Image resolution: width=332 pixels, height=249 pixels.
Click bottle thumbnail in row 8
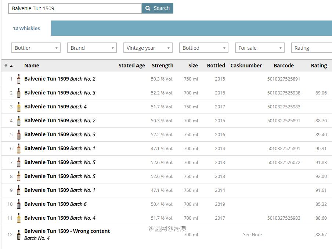coord(19,176)
